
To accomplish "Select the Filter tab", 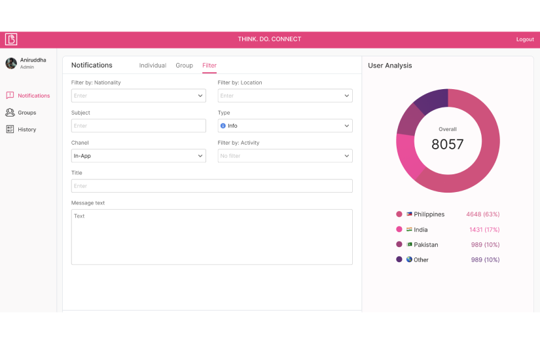I will pyautogui.click(x=209, y=66).
